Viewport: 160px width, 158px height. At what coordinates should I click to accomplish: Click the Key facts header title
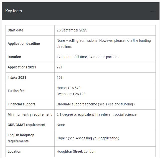(14, 11)
